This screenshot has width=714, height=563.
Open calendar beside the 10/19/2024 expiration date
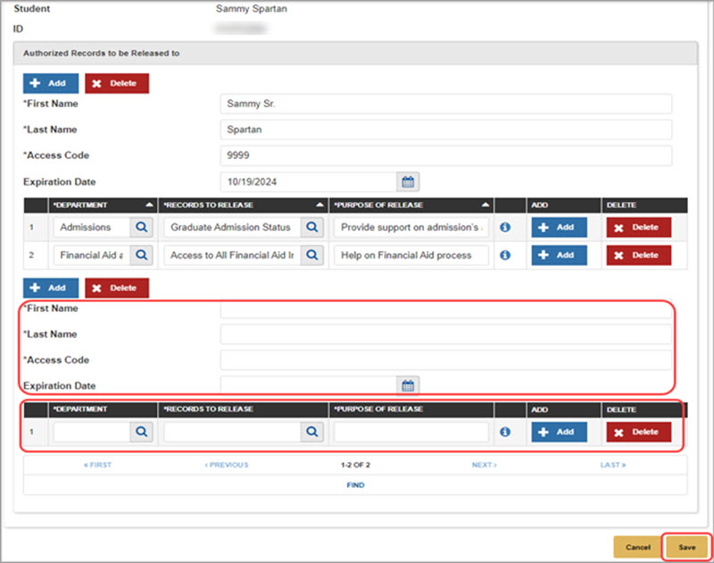(409, 182)
